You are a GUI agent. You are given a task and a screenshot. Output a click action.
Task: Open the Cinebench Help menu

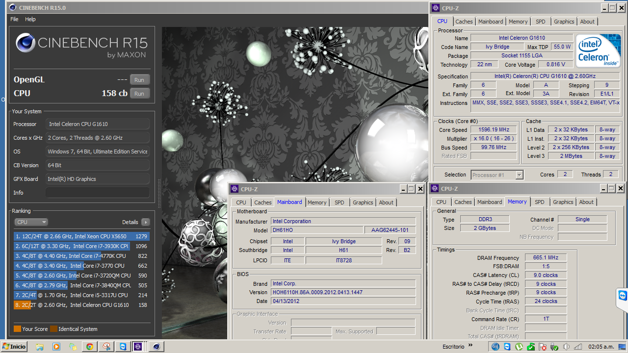tap(30, 19)
